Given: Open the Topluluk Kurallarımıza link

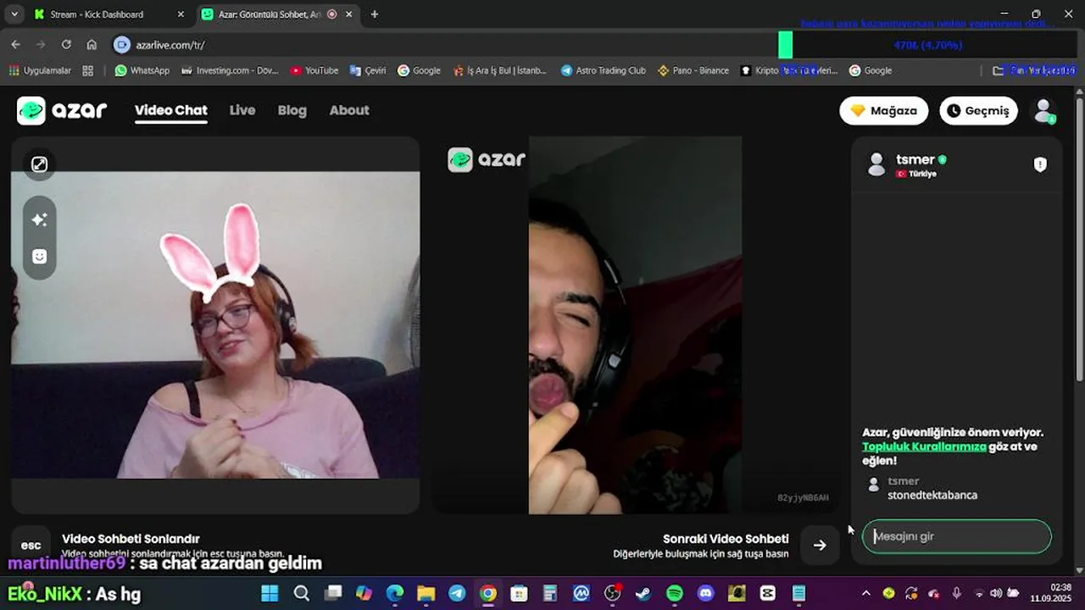Looking at the screenshot, I should pyautogui.click(x=924, y=446).
